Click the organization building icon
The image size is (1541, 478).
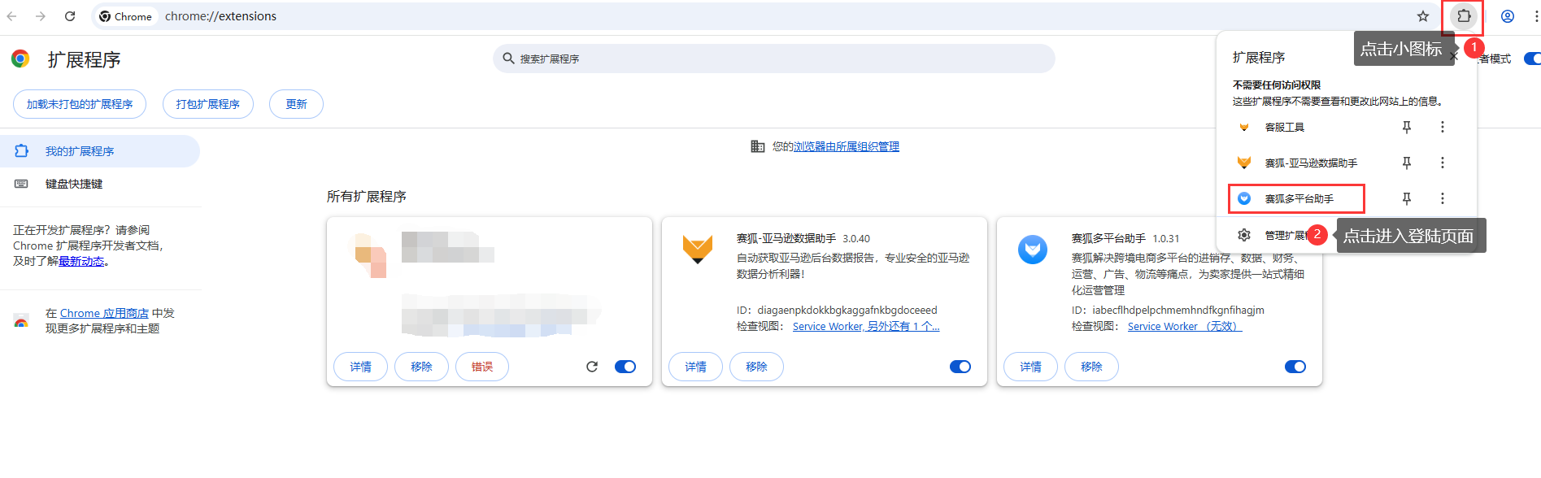tap(757, 146)
